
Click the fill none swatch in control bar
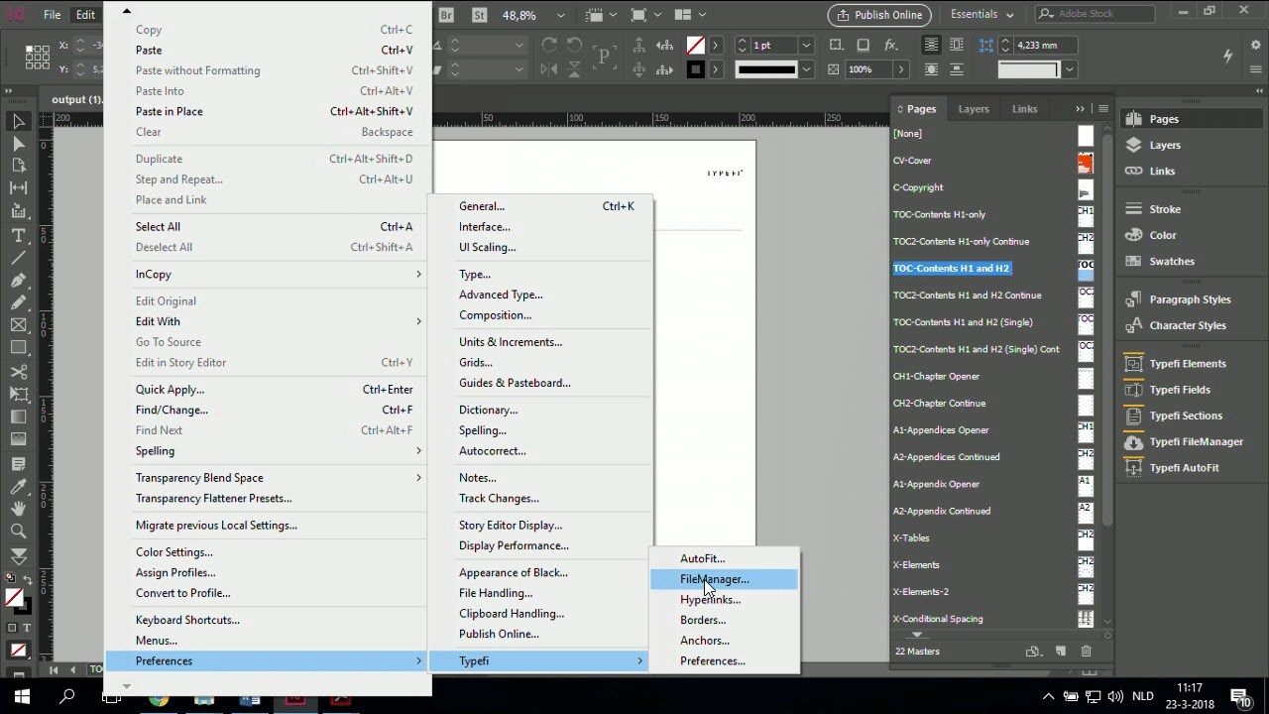click(x=695, y=46)
